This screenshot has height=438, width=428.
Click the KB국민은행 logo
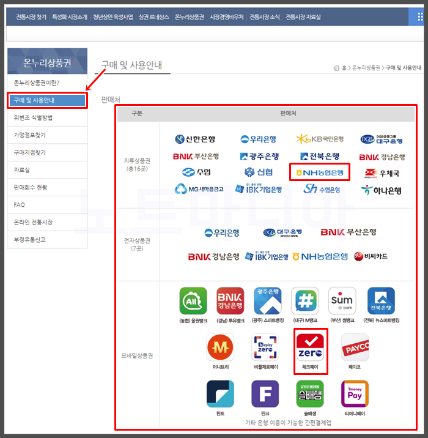[320, 139]
